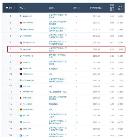Click the 类别 column header

coord(51,8)
